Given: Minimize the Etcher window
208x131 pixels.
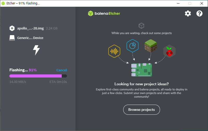Looking at the screenshot, I should coord(178,3).
